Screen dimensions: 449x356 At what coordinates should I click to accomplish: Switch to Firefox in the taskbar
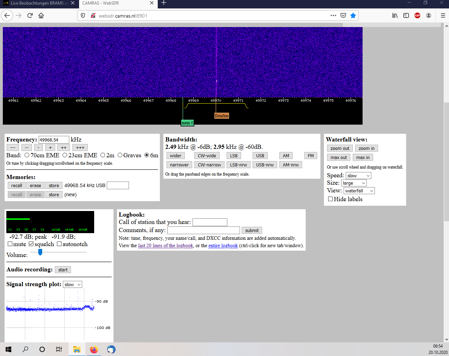(94, 349)
